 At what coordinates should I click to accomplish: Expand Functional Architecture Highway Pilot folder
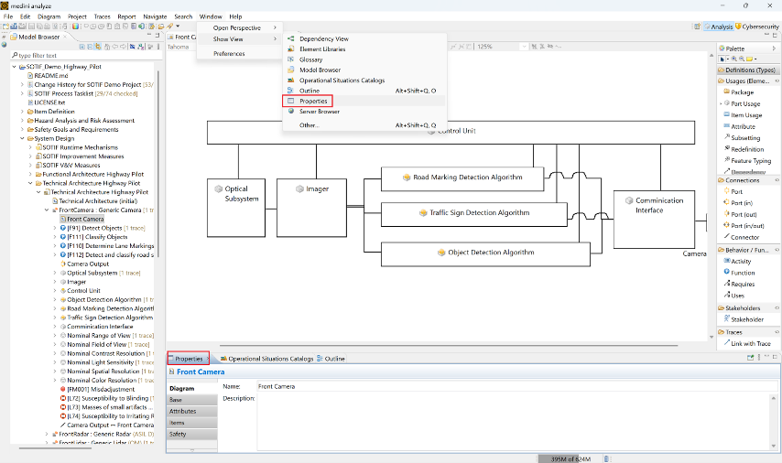click(x=30, y=175)
